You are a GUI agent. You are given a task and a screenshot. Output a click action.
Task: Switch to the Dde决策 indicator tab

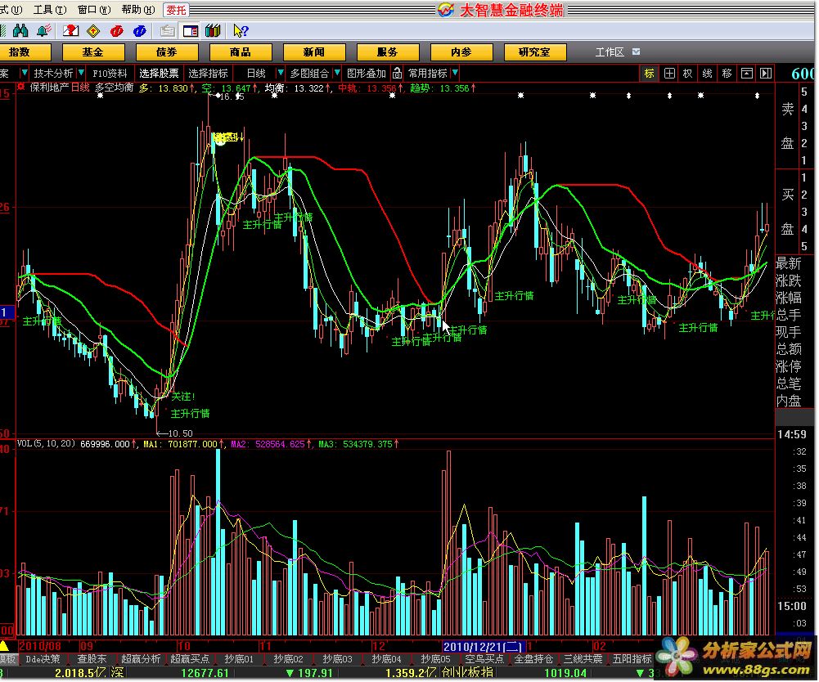point(43,659)
